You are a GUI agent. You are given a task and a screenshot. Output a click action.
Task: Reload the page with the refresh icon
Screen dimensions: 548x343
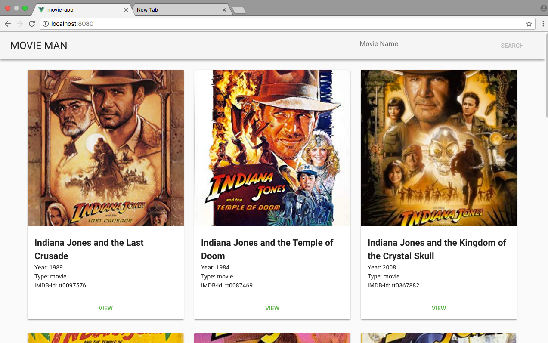tap(32, 24)
